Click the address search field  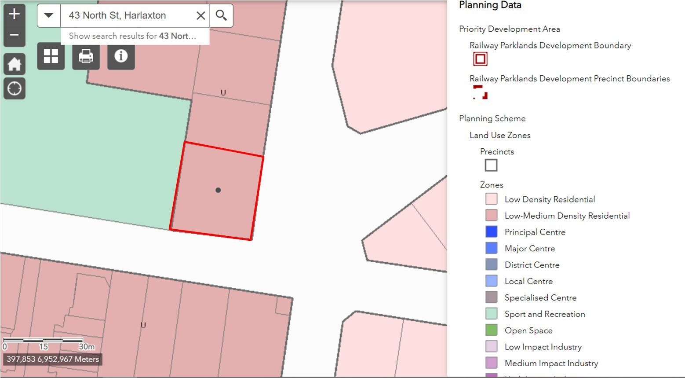(128, 15)
